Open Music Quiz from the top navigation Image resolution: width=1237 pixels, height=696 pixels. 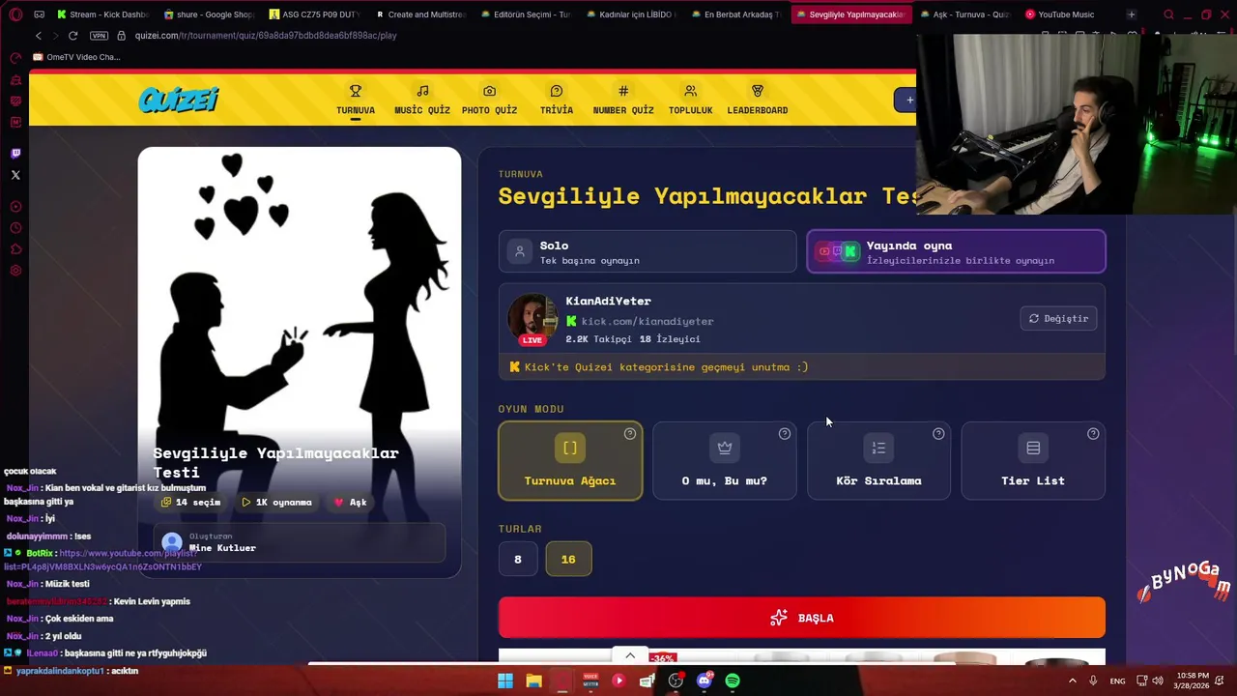[x=422, y=100]
